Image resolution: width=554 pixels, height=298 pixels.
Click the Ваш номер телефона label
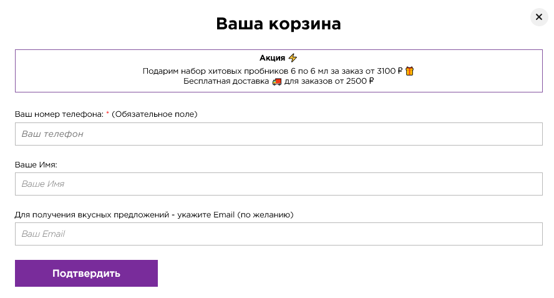59,114
